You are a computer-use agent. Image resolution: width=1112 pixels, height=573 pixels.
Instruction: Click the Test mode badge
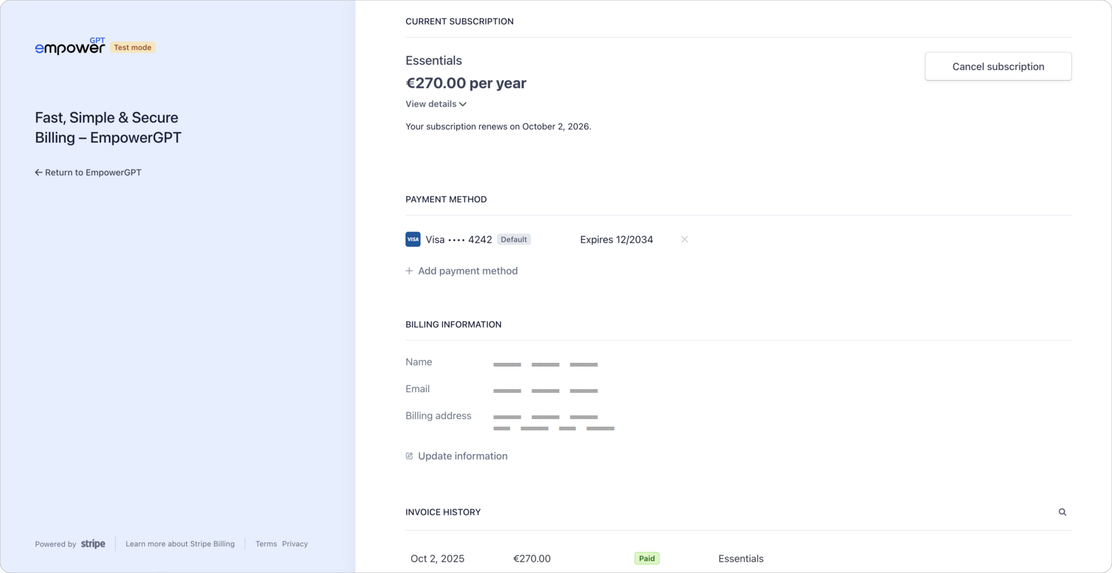[133, 48]
